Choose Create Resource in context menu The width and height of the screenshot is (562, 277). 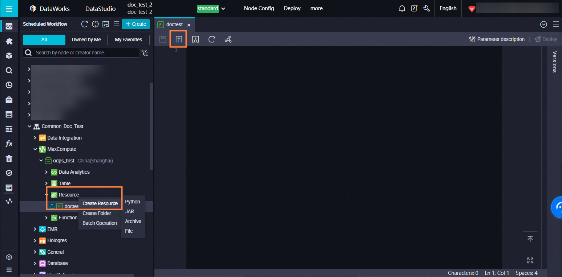[x=100, y=203]
